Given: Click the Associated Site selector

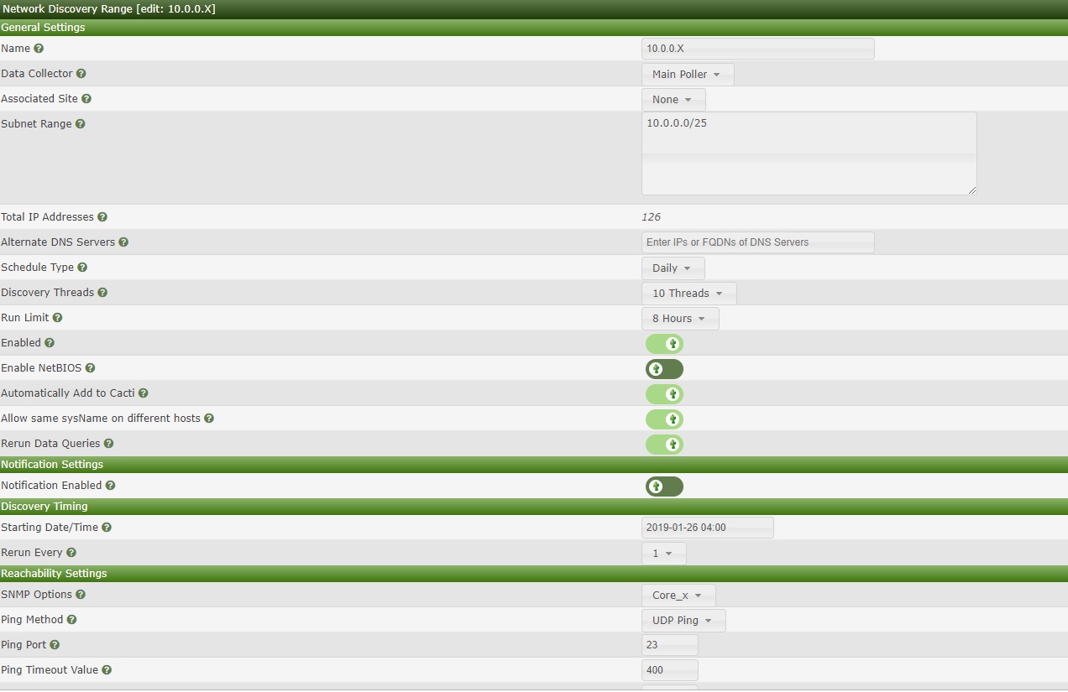Looking at the screenshot, I should [673, 99].
